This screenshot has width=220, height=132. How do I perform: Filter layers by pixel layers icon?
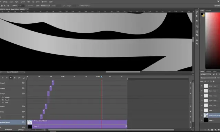pos(213,74)
